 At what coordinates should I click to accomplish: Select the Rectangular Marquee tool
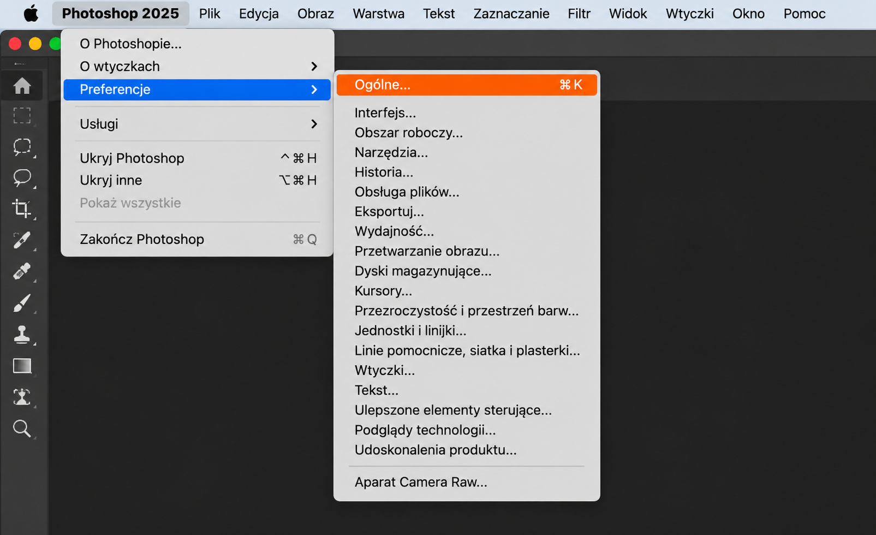click(22, 116)
